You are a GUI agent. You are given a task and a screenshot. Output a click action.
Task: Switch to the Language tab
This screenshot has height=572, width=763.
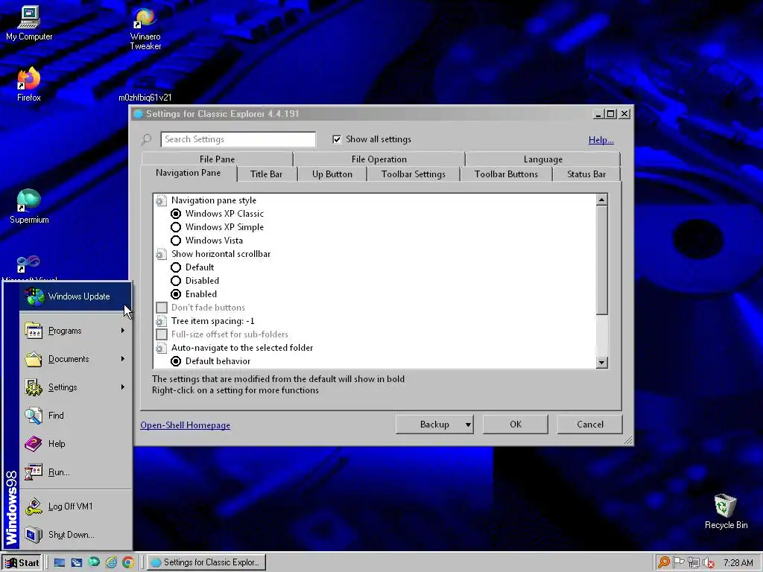(x=543, y=159)
